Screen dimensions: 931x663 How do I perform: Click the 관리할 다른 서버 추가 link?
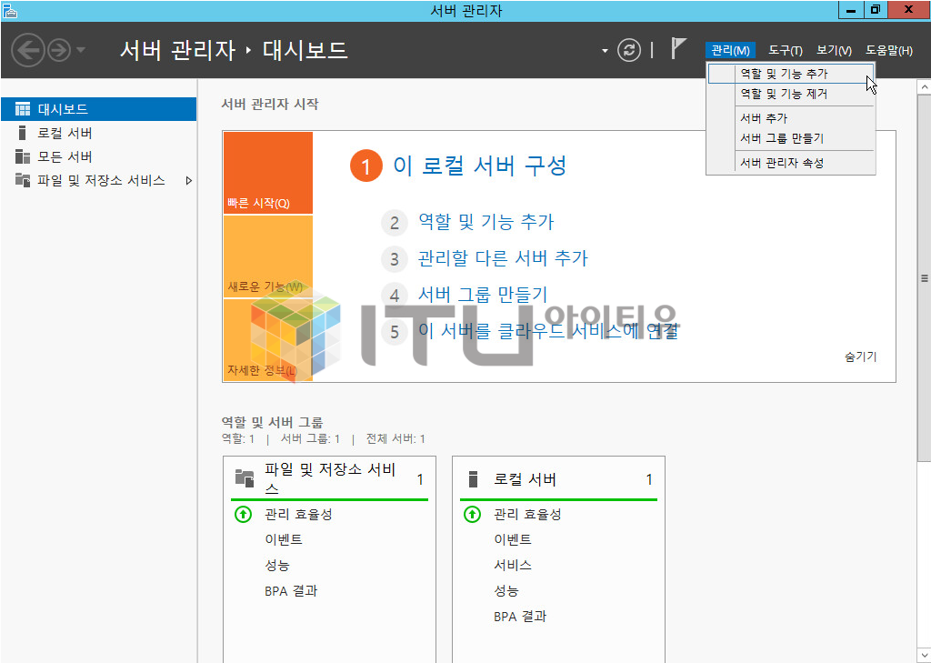[x=503, y=258]
